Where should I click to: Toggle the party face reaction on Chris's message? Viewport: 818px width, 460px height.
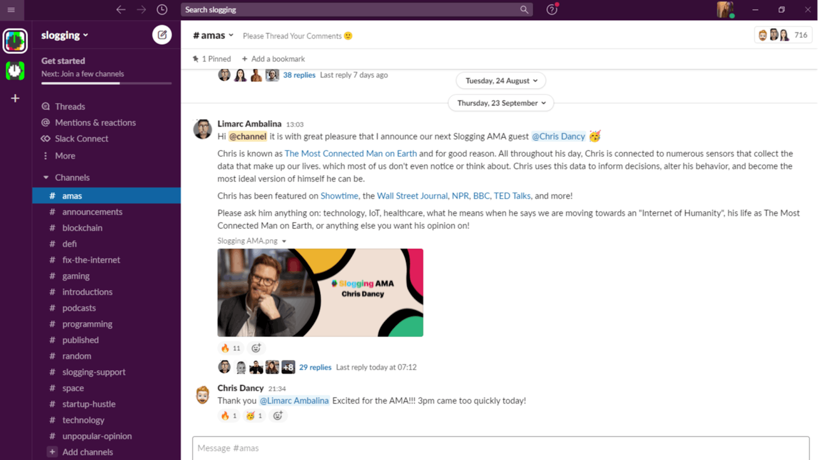(254, 416)
